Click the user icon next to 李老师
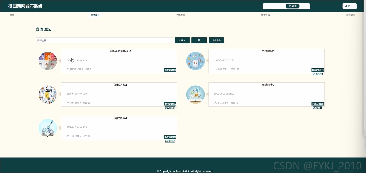This screenshot has width=366, height=173. (x=68, y=69)
